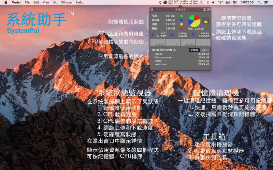Switch to the 記憶體 sorting tab
Screen dimensions: 273x170
click(194, 50)
